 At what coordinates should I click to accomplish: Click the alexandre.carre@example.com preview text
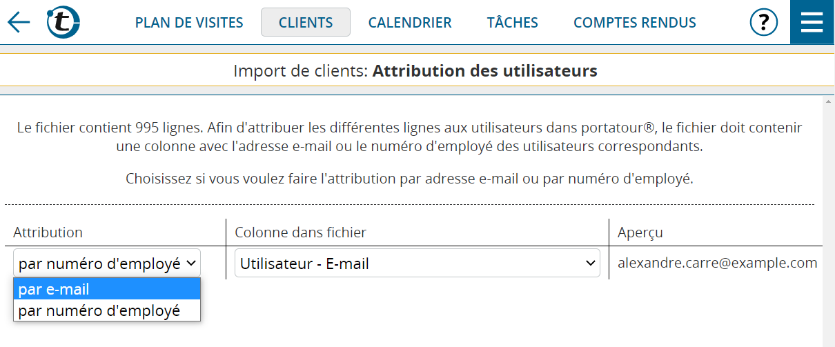click(718, 263)
